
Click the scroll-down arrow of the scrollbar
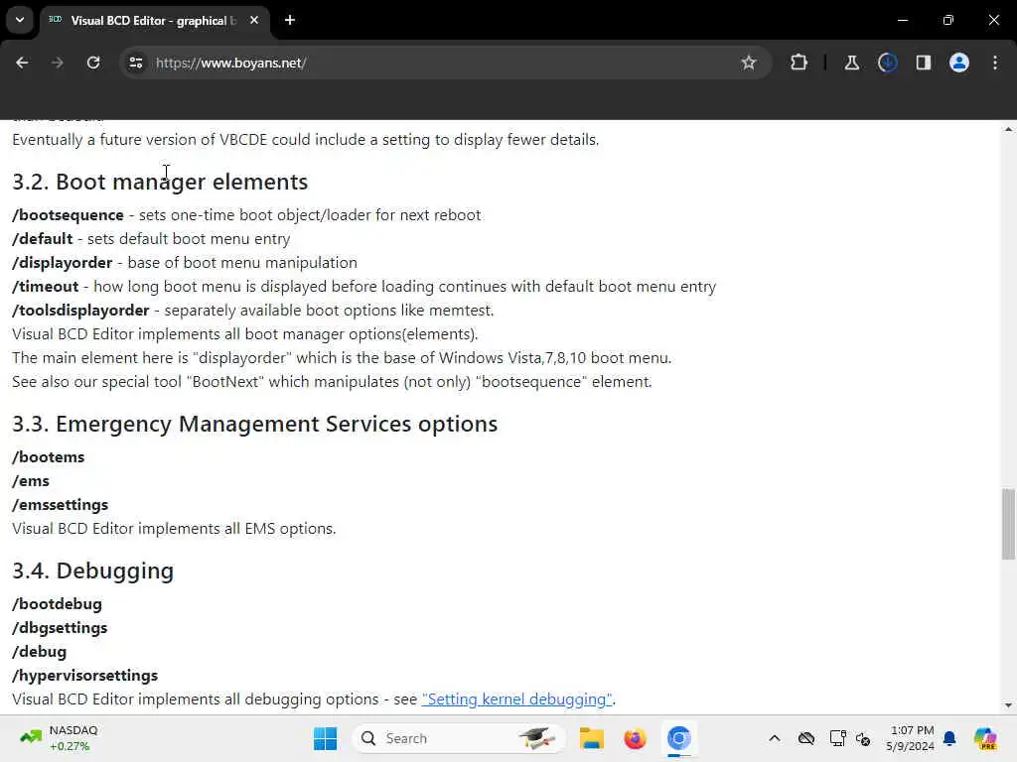[x=1008, y=705]
